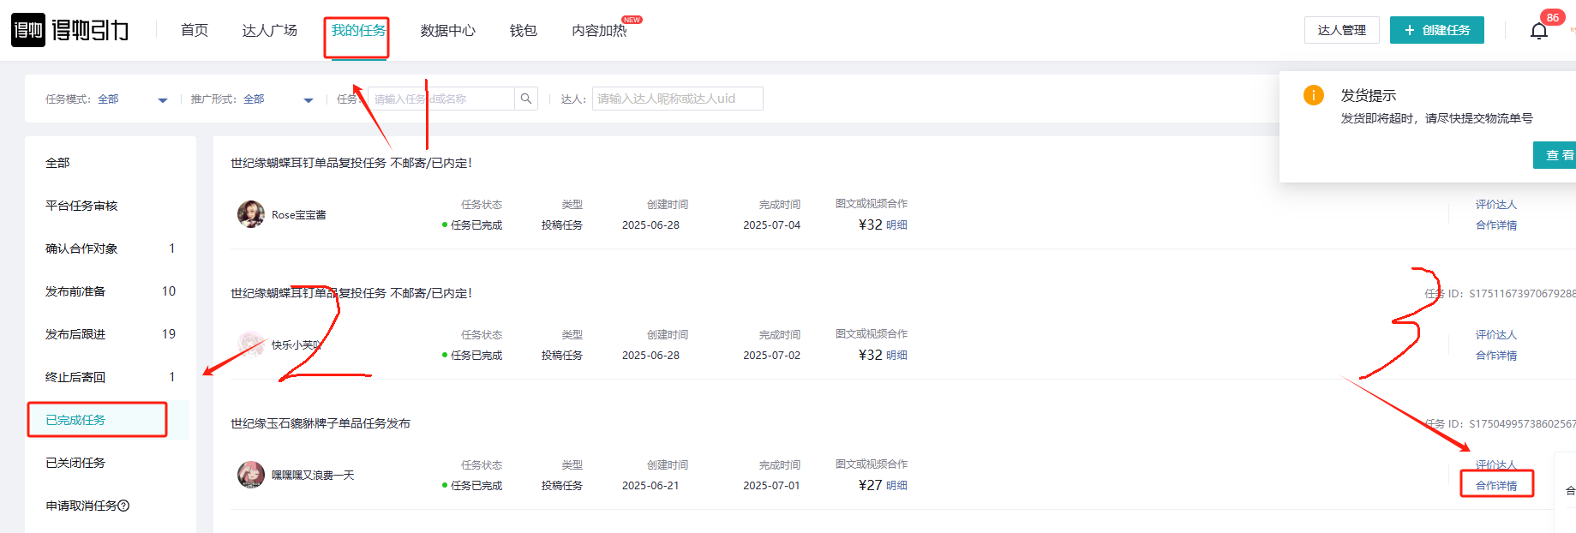Click 查看 in the shipping notice
1576x533 pixels.
[1556, 155]
